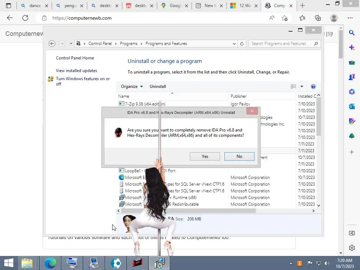Open Edge sidebar Copilot sparkle icon

click(x=352, y=47)
